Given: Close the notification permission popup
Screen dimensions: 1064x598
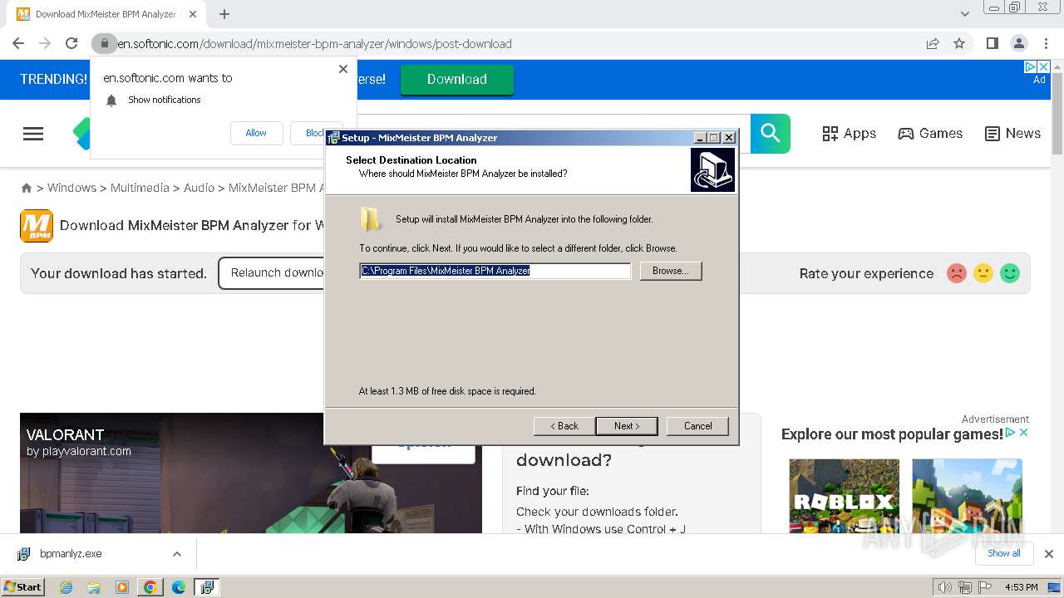Looking at the screenshot, I should click(x=343, y=69).
